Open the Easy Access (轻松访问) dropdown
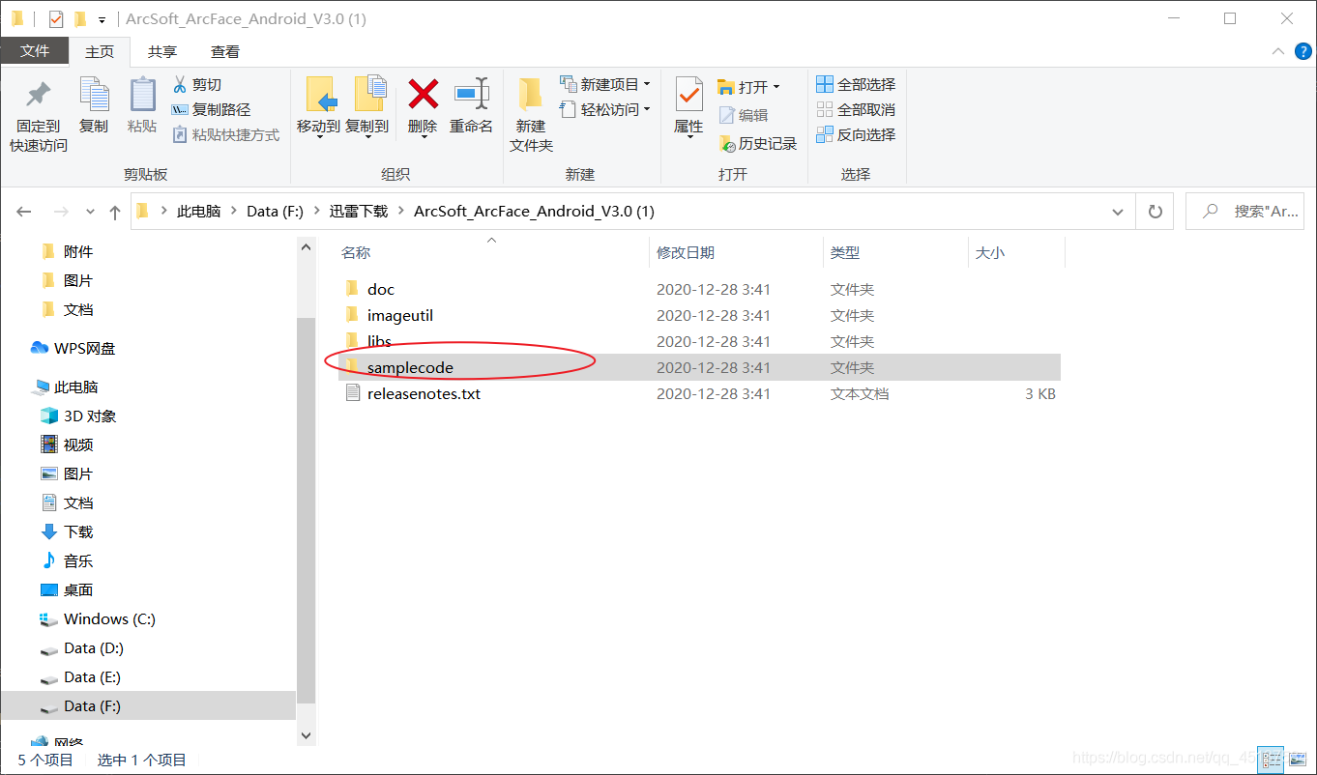 coord(605,110)
